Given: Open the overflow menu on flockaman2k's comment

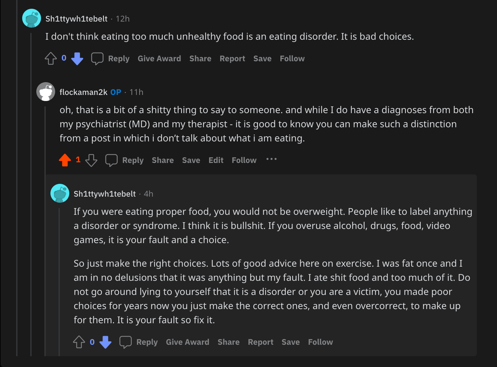Looking at the screenshot, I should point(271,160).
